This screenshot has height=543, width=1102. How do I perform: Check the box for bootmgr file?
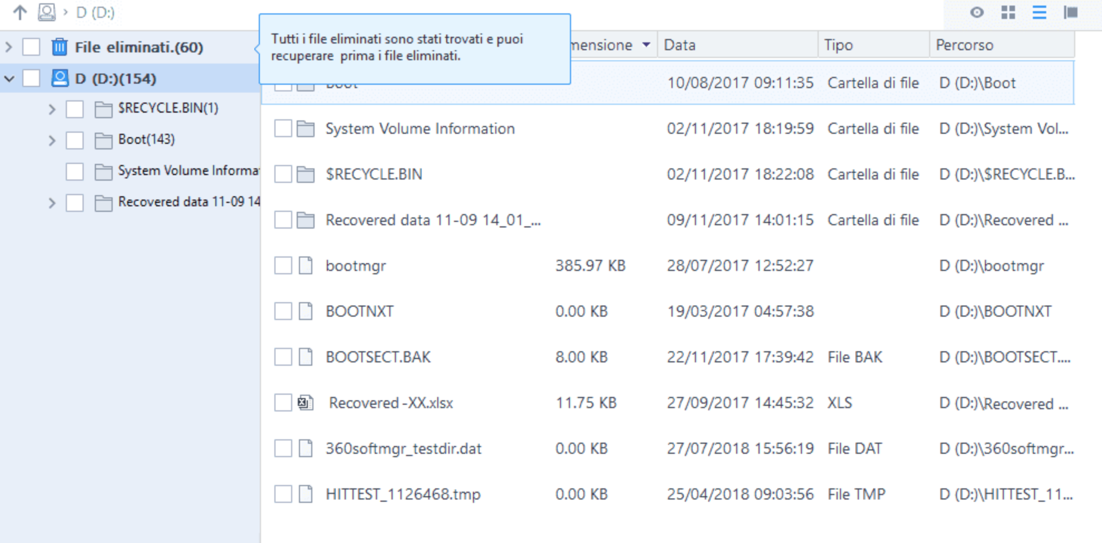click(x=283, y=265)
